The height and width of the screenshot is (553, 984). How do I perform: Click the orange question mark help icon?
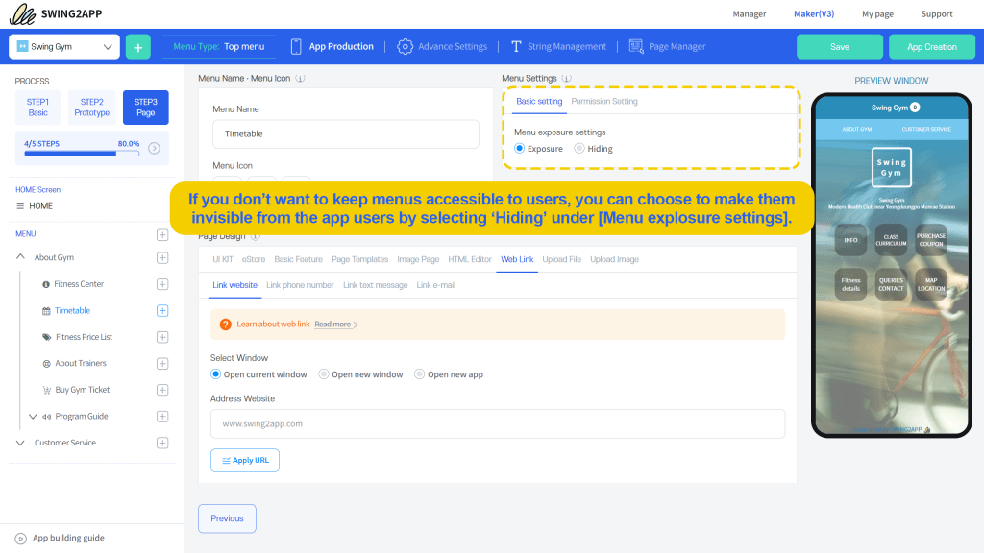tap(225, 325)
